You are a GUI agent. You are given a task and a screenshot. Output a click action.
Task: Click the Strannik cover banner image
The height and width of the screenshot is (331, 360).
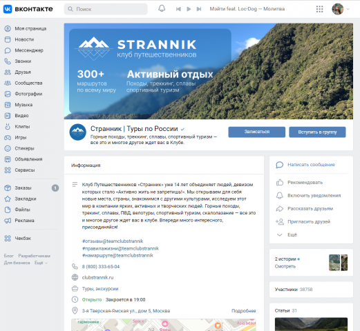point(209,71)
